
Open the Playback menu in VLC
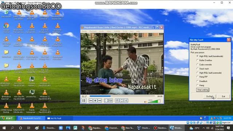[93, 31]
